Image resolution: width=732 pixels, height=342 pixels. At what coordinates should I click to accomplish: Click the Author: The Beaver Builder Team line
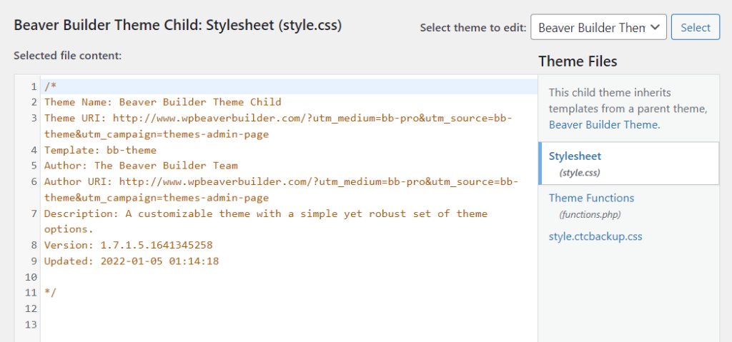click(x=141, y=166)
